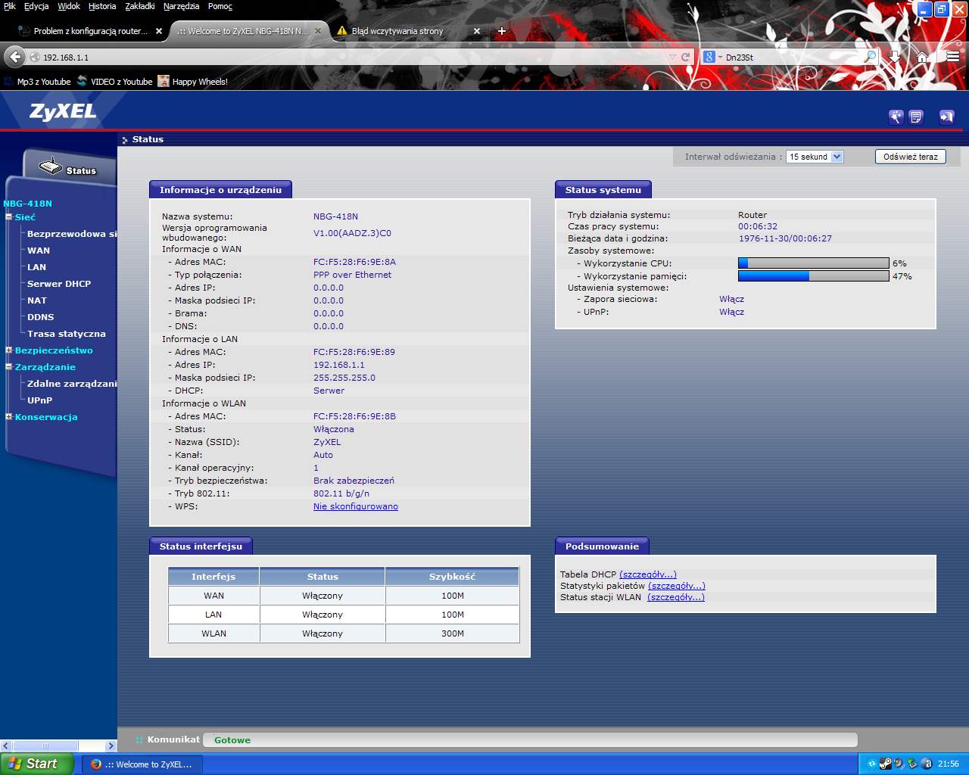Open the Happy Wheels! bookmark
This screenshot has width=969, height=775.
(x=192, y=82)
